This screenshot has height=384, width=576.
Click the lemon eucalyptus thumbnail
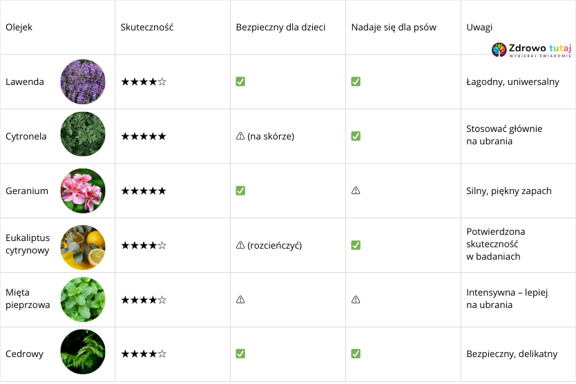(x=83, y=245)
